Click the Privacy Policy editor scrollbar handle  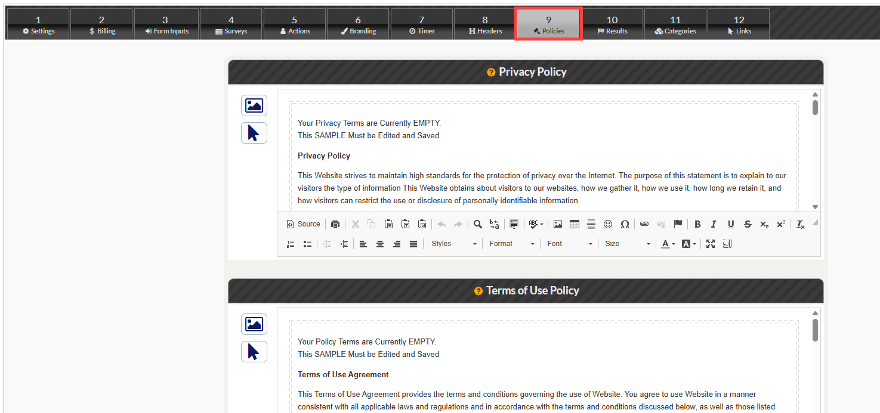pos(815,108)
